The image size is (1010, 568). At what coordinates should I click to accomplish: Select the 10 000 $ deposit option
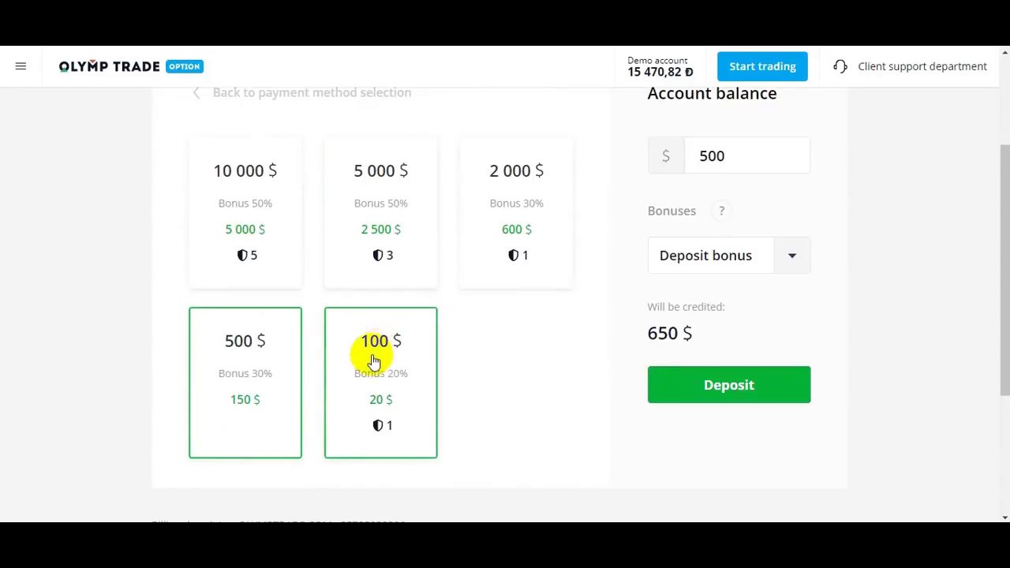tap(245, 213)
